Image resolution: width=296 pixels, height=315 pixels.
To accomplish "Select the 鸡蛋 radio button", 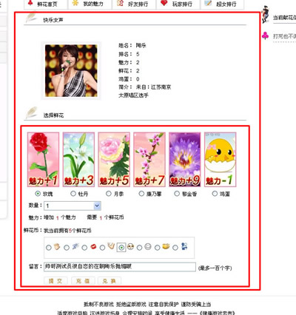I will point(215,194).
